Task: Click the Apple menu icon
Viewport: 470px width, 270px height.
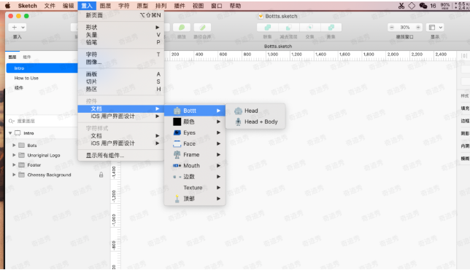Action: click(x=7, y=6)
